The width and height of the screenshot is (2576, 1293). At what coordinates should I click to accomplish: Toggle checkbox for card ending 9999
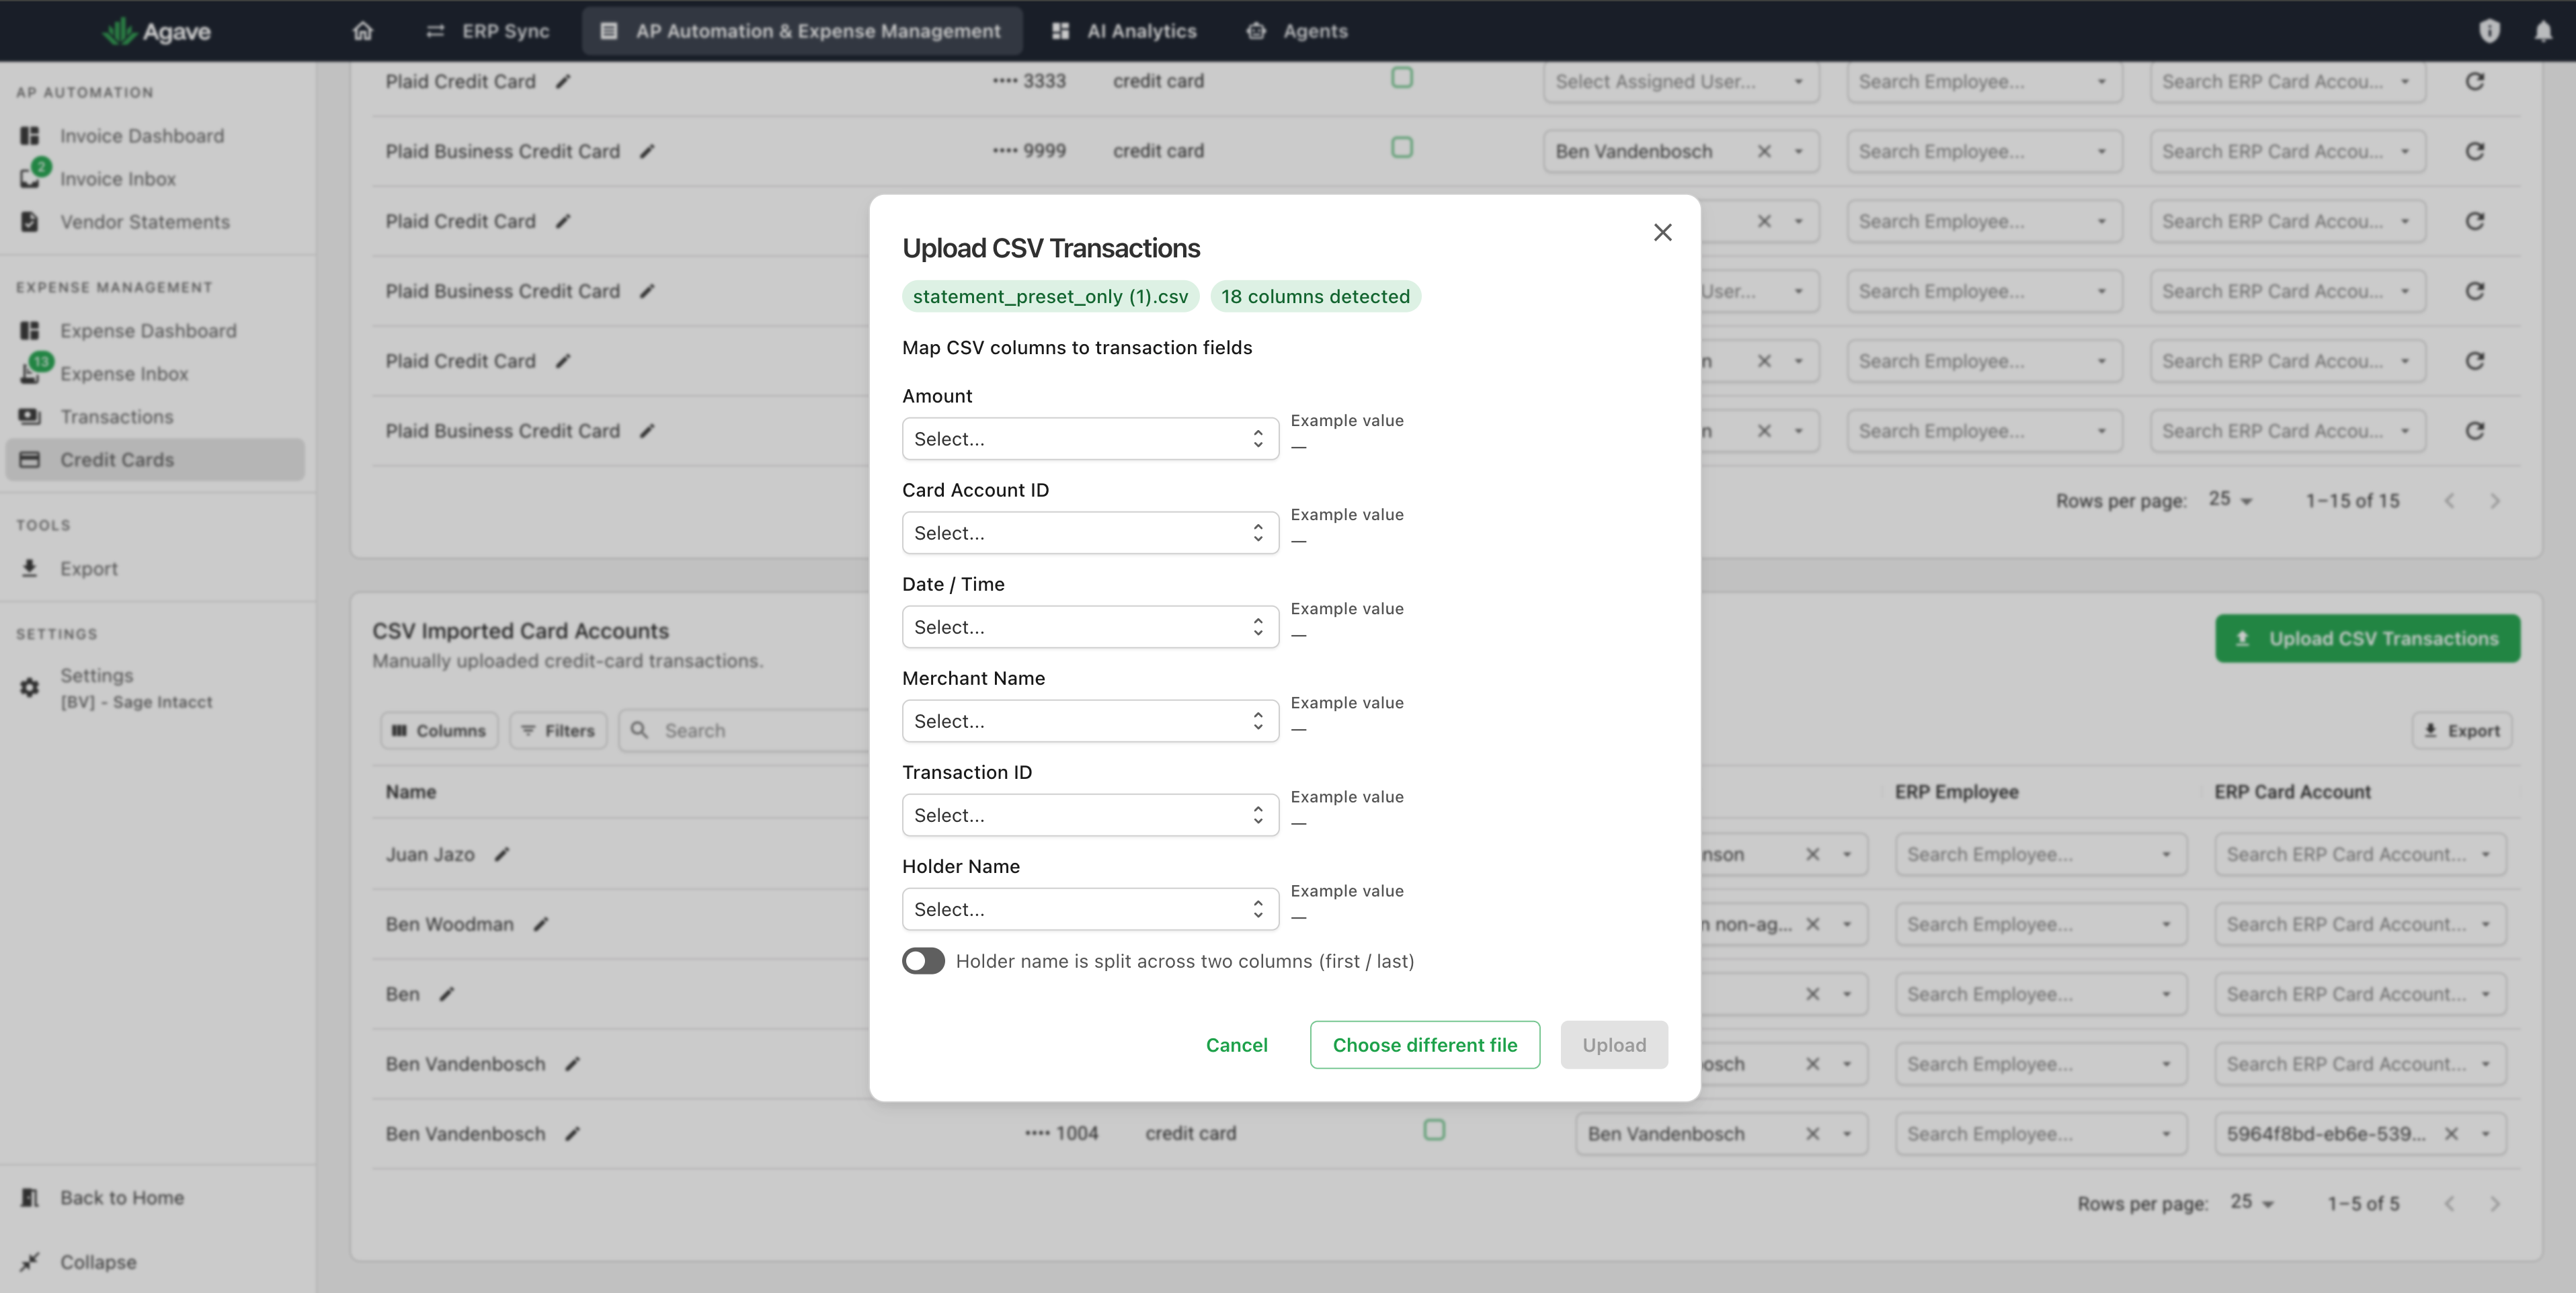1402,148
